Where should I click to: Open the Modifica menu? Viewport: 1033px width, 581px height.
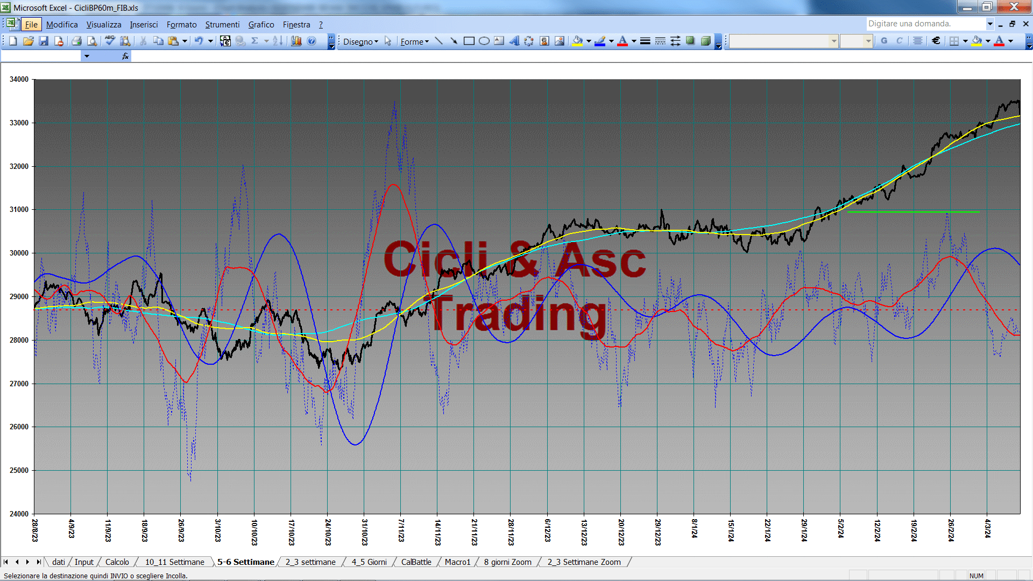[x=62, y=24]
